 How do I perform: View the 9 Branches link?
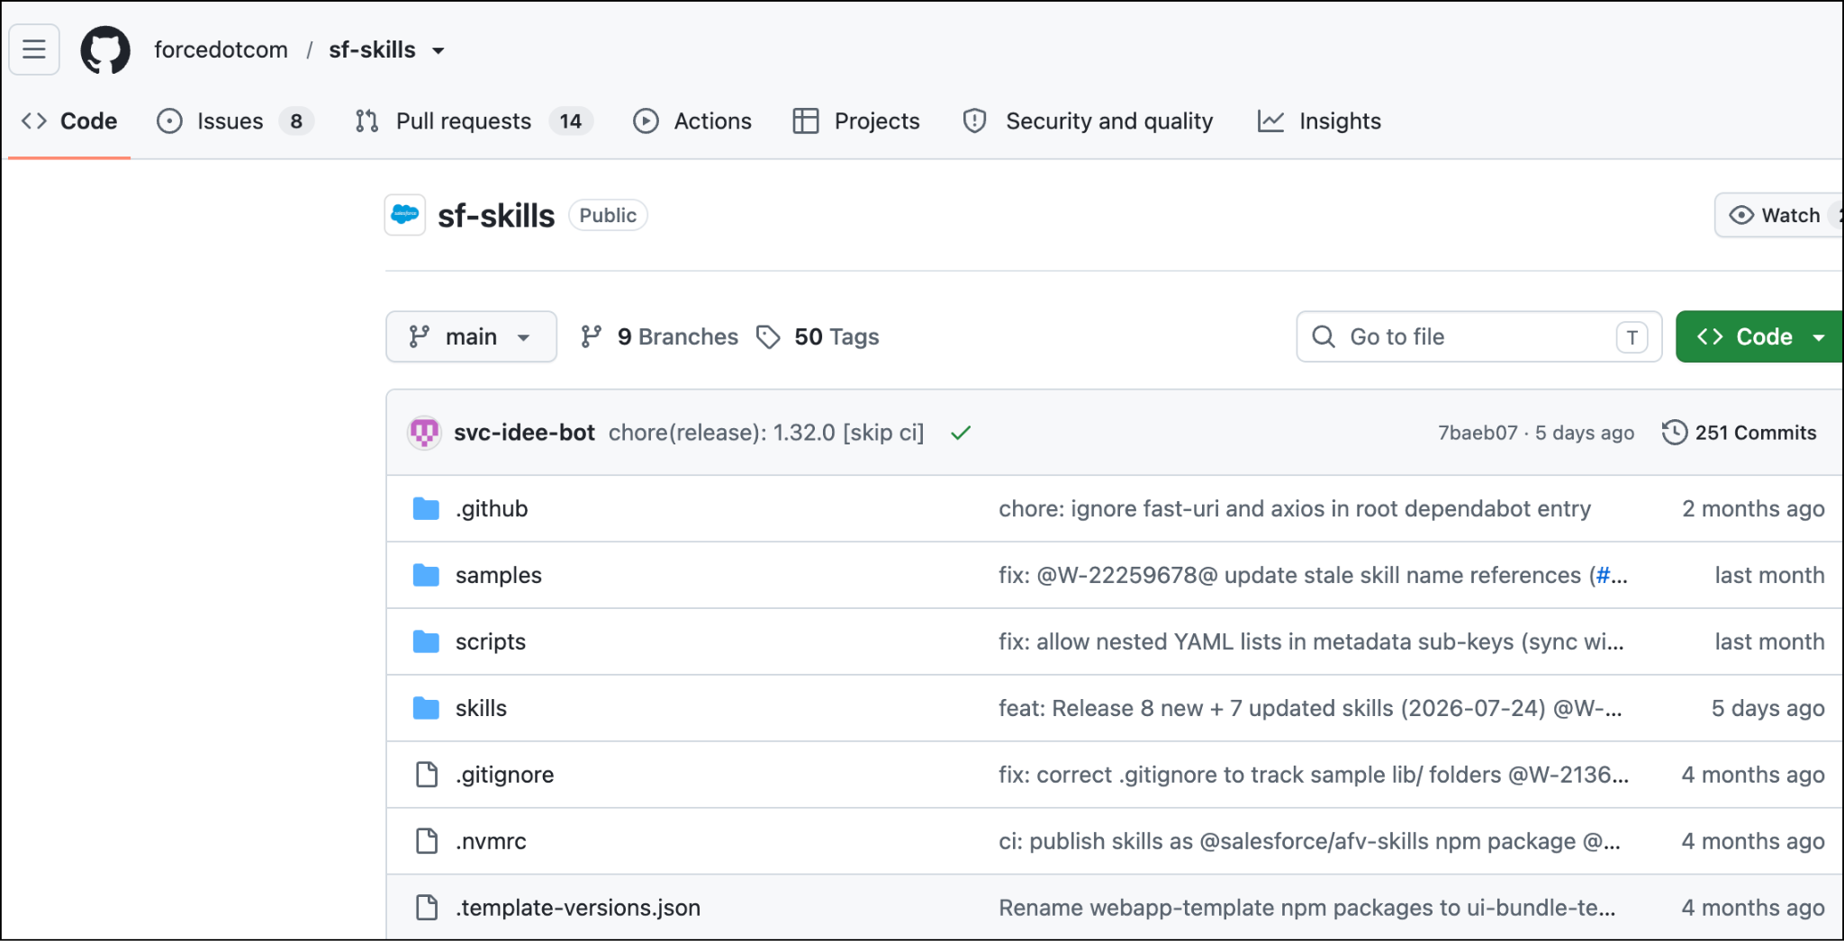click(x=659, y=336)
